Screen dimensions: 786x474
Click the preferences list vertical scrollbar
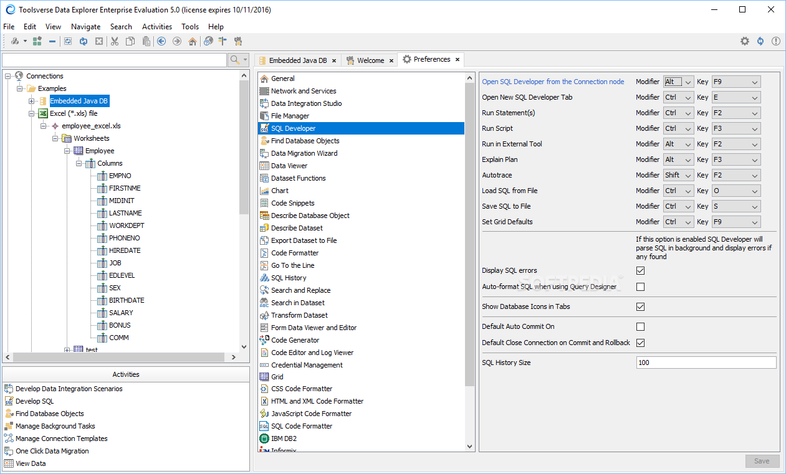point(470,234)
